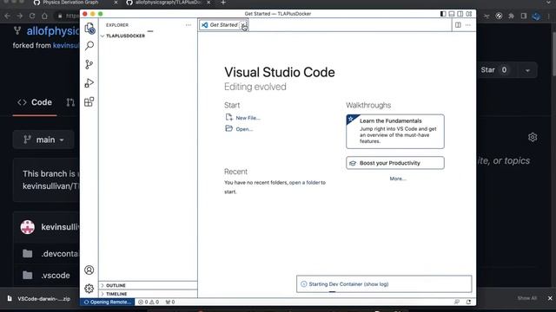Open the Manage gear in VS Code
The height and width of the screenshot is (312, 556).
tap(89, 289)
